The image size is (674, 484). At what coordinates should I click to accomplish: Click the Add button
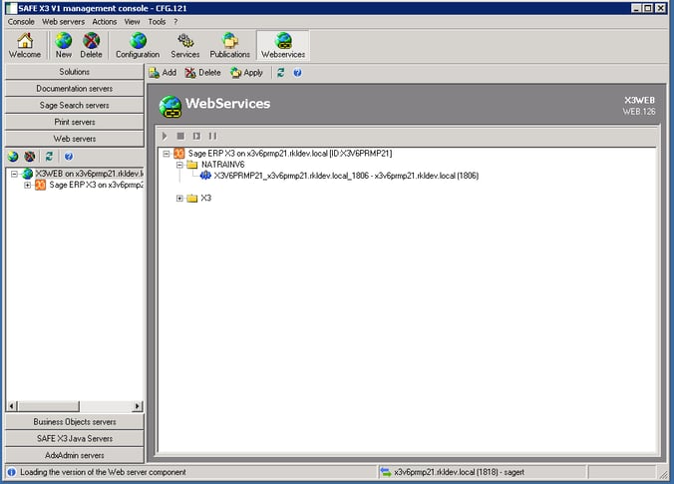(x=163, y=73)
